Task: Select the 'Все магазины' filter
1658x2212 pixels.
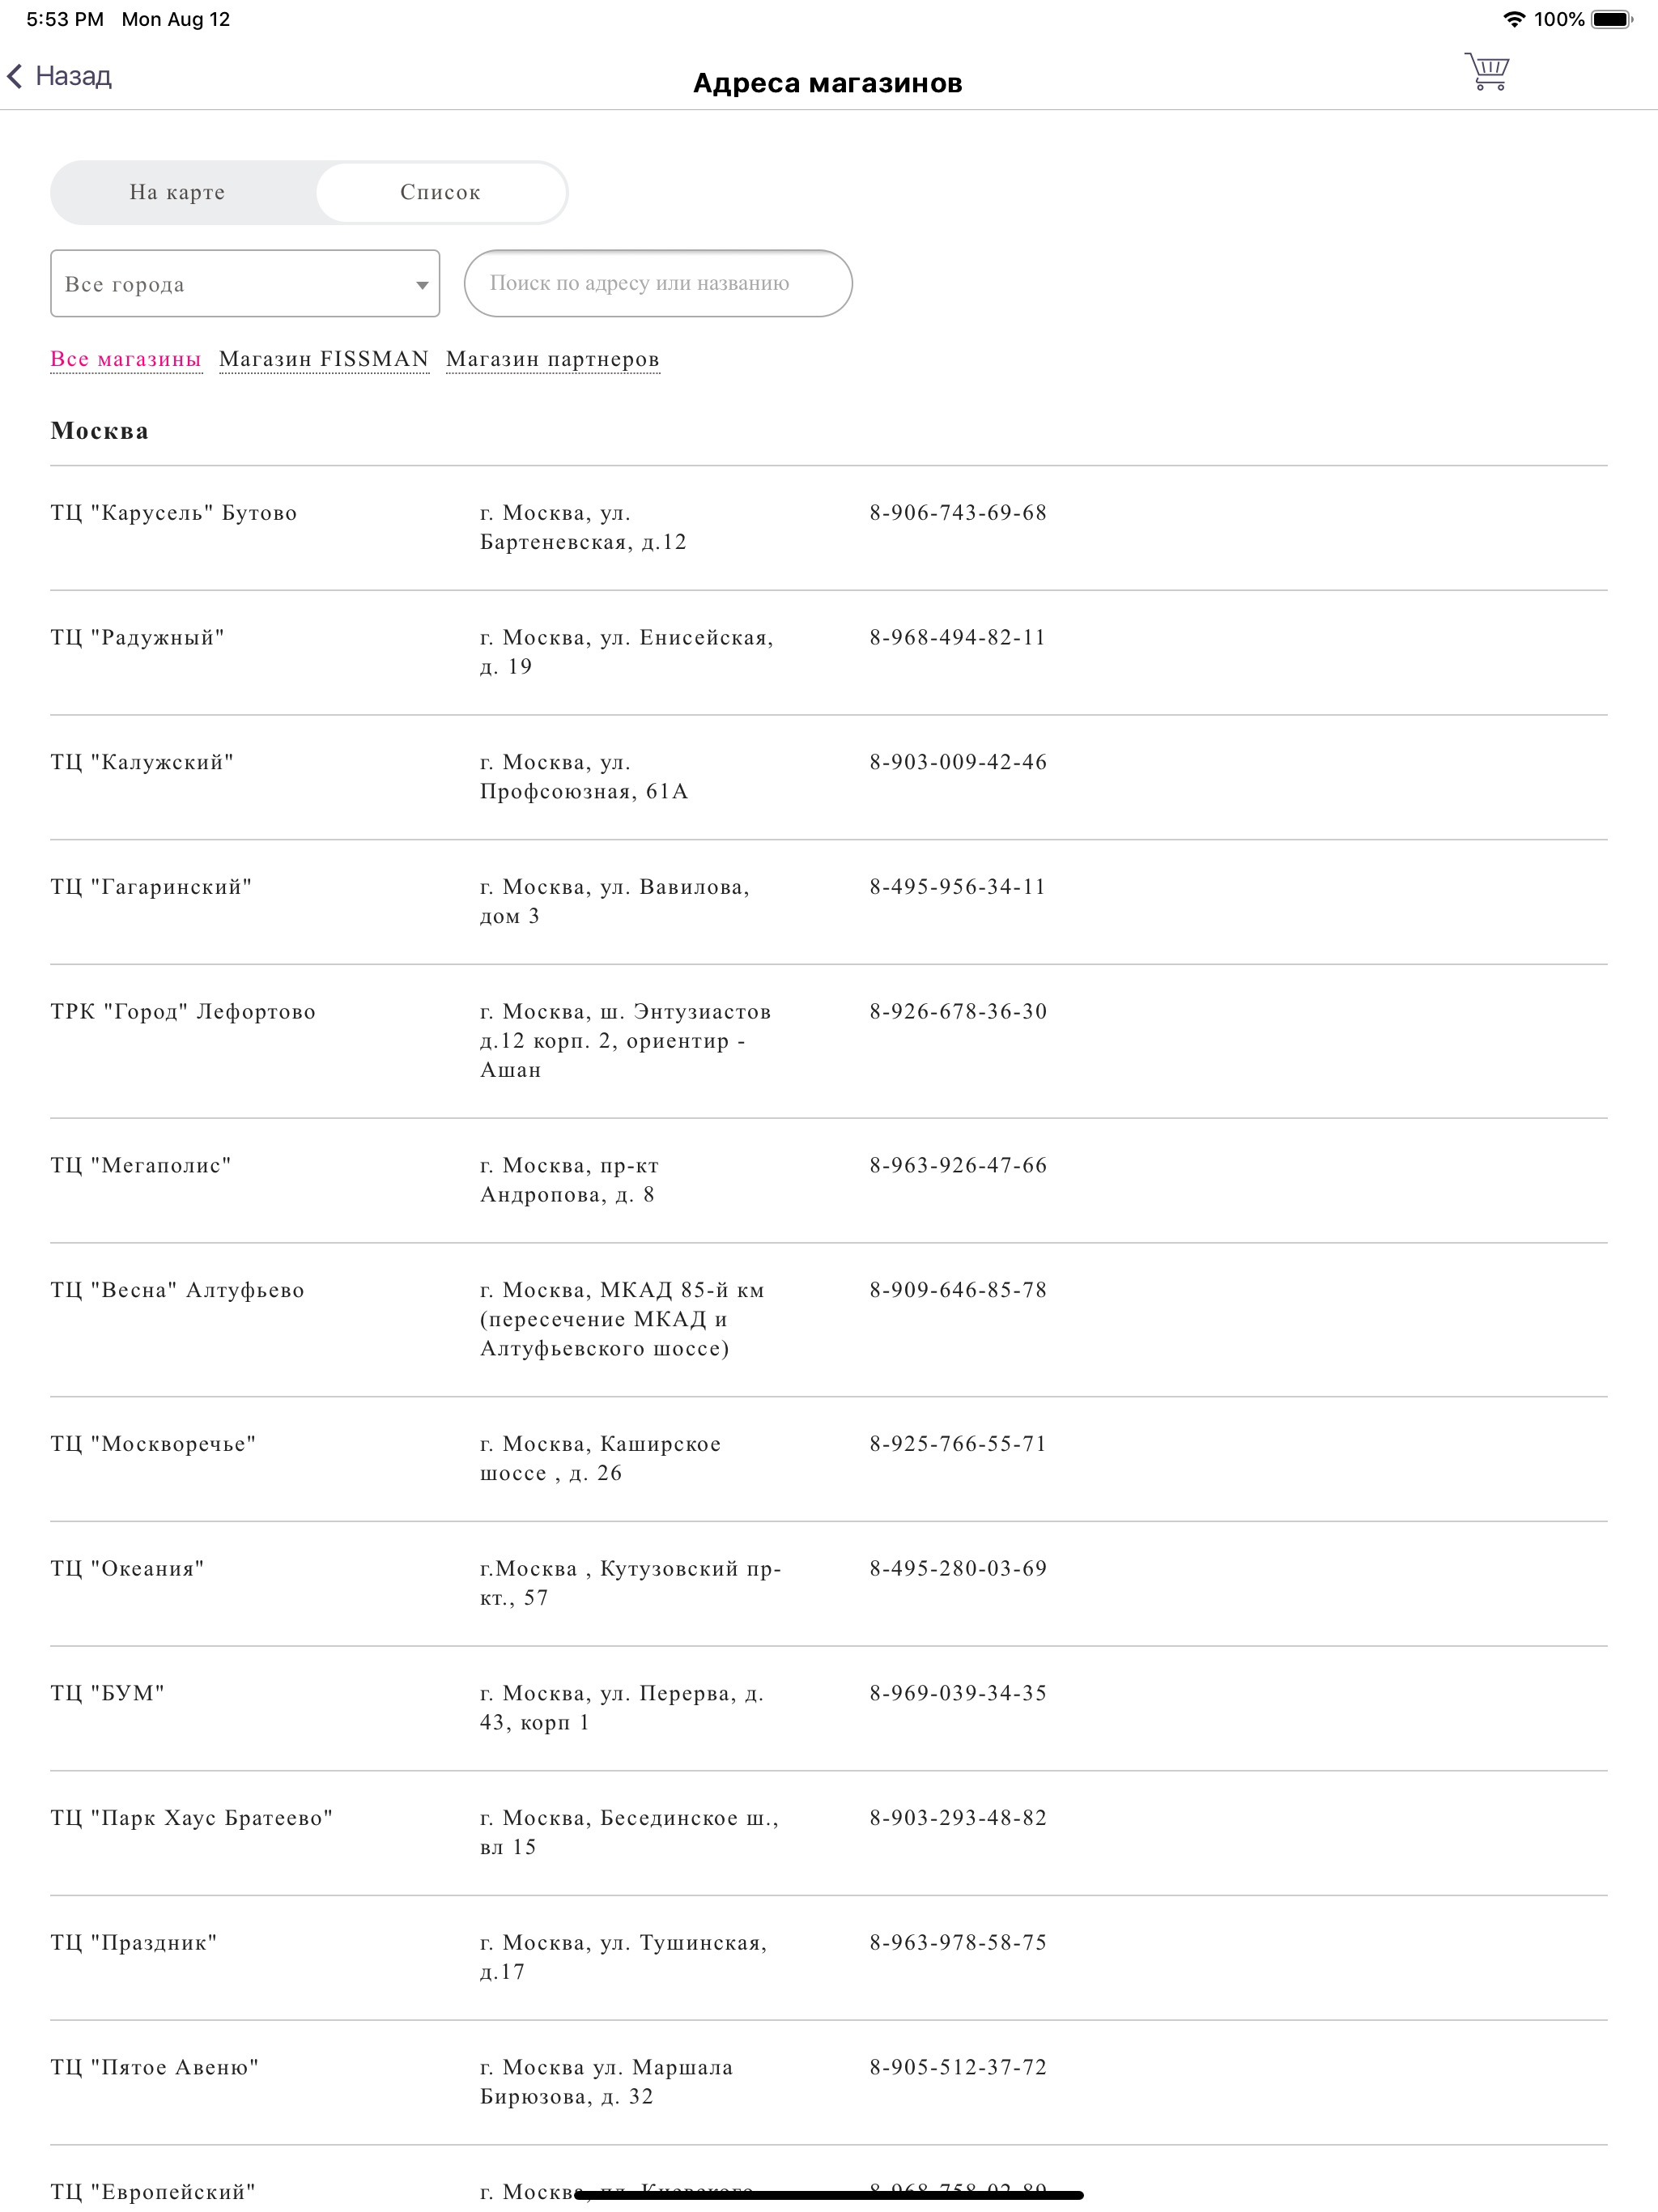Action: tap(126, 359)
